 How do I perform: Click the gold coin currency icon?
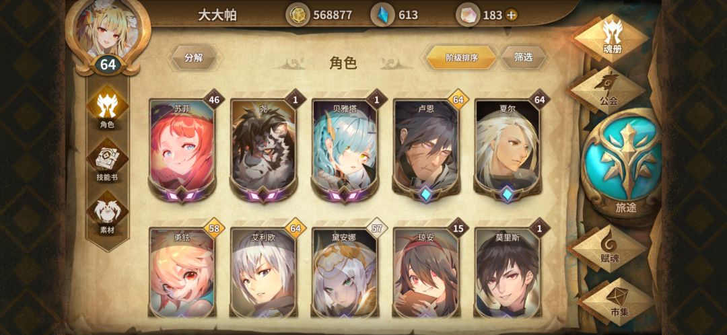[x=298, y=15]
